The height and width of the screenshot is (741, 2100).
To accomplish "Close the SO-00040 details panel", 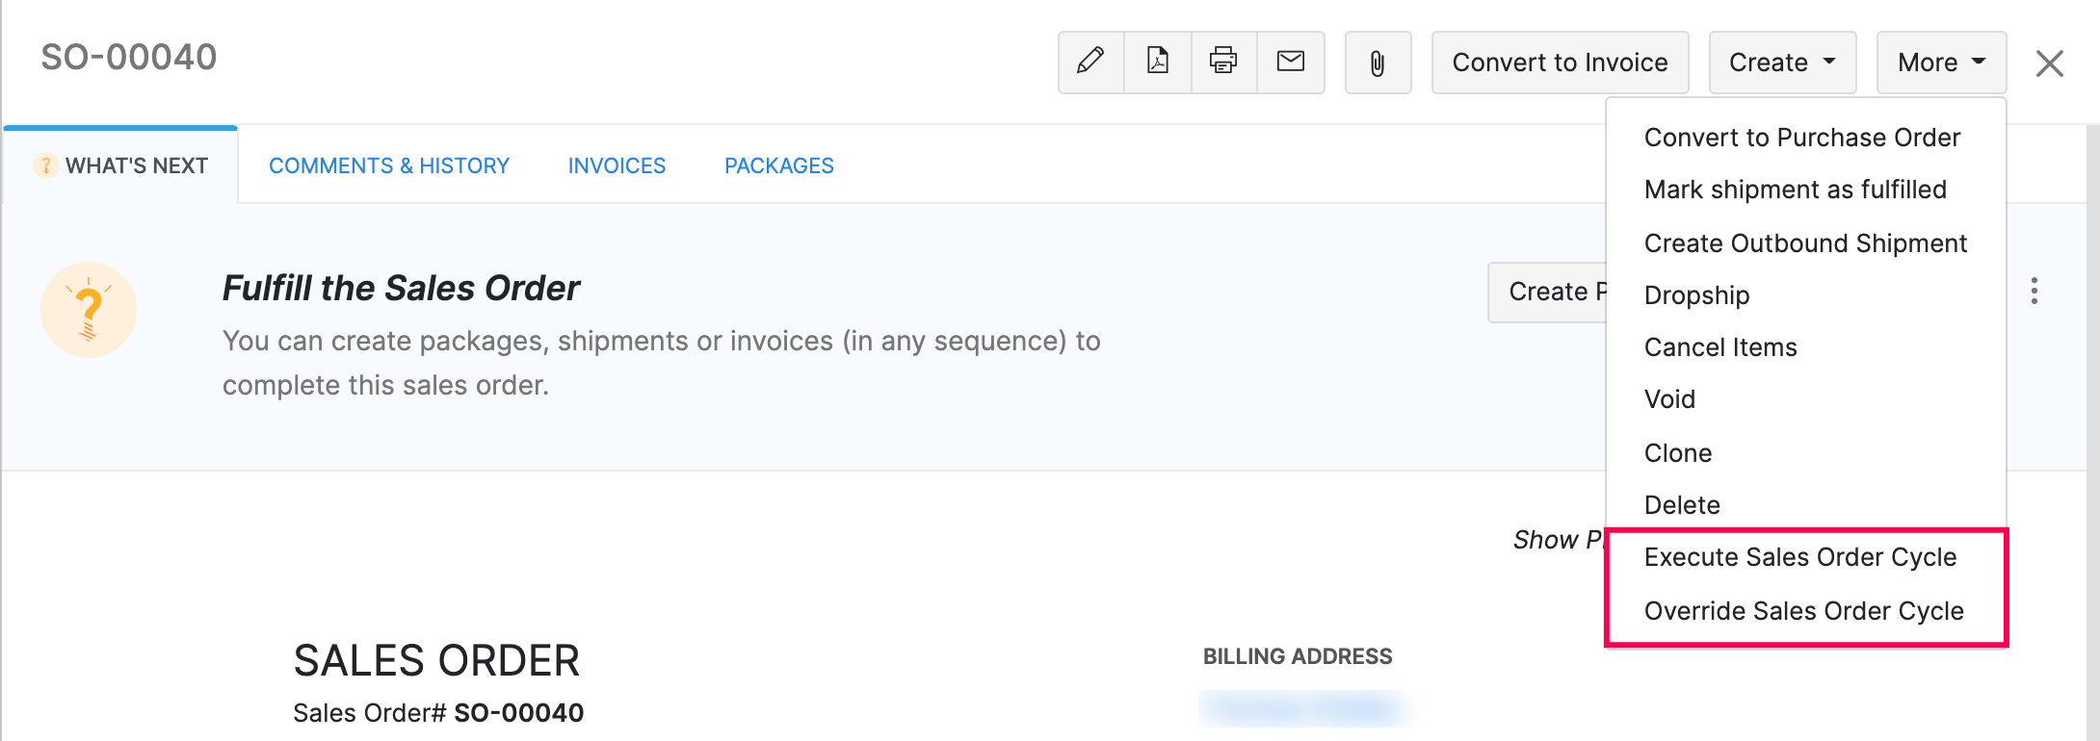I will point(2049,64).
